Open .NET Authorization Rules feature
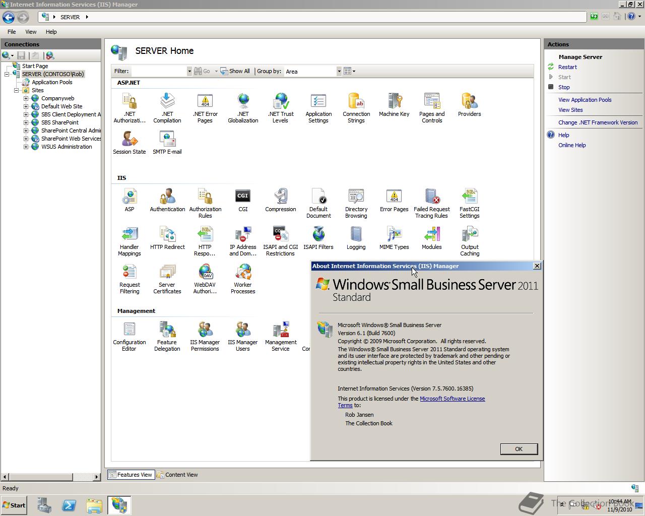The image size is (645, 516). tap(130, 108)
